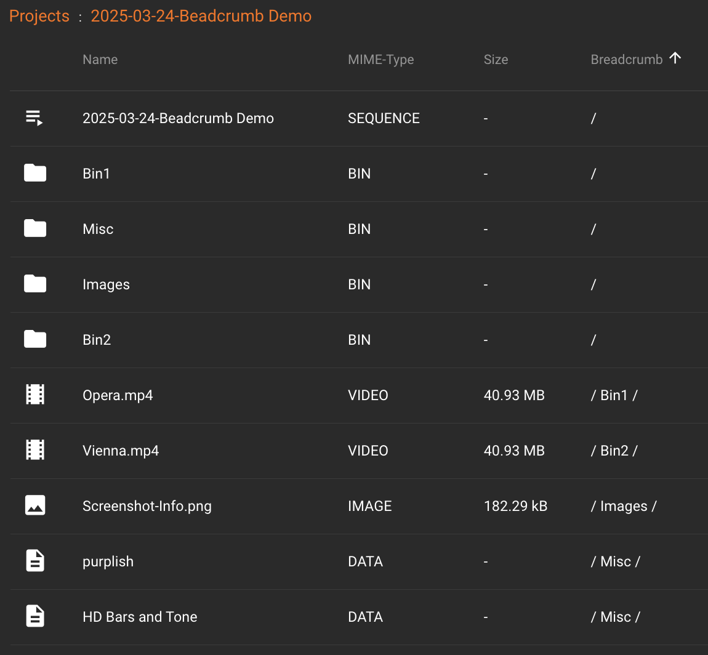Image resolution: width=708 pixels, height=655 pixels.
Task: Sort the list by Size column
Action: 496,60
